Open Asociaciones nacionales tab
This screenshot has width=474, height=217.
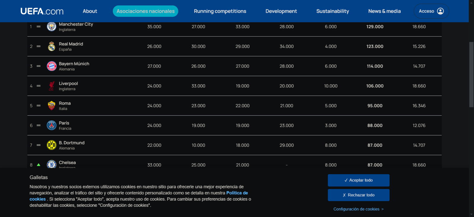coord(145,11)
